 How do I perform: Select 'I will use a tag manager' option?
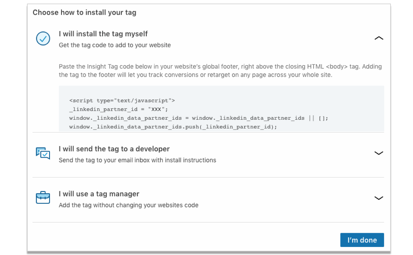[99, 194]
